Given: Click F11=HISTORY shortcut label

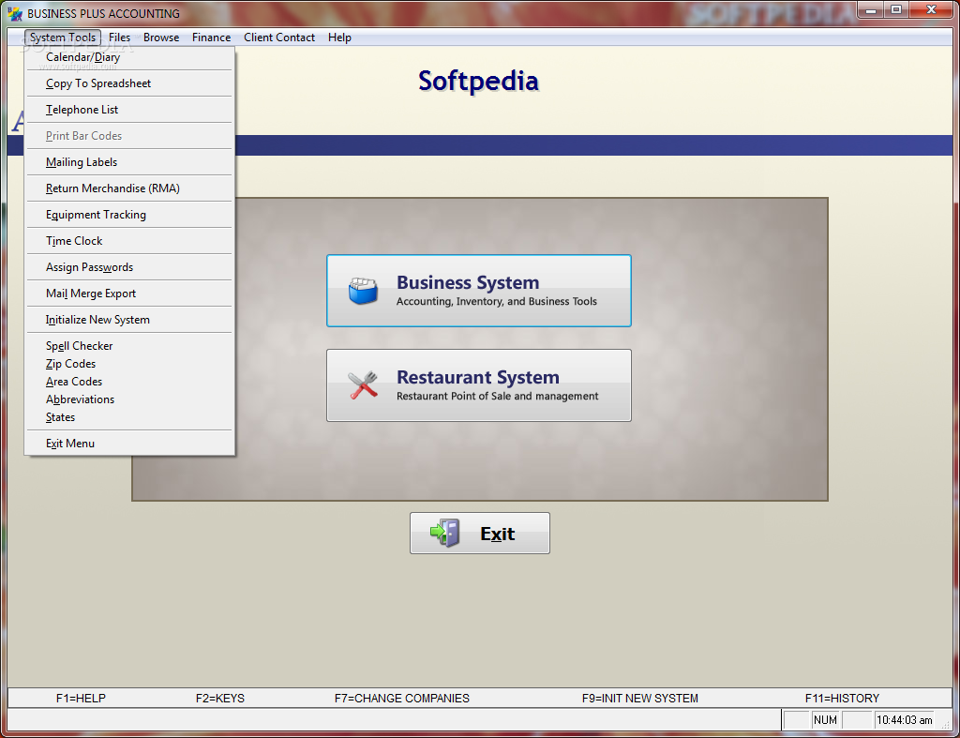Looking at the screenshot, I should point(843,699).
